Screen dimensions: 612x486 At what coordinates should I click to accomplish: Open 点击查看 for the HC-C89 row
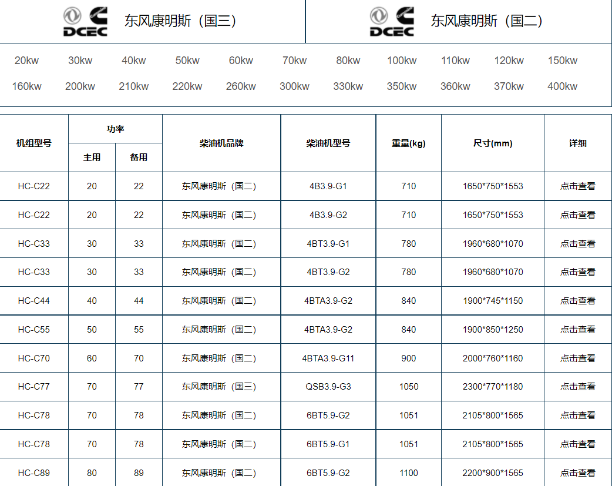[x=578, y=473]
